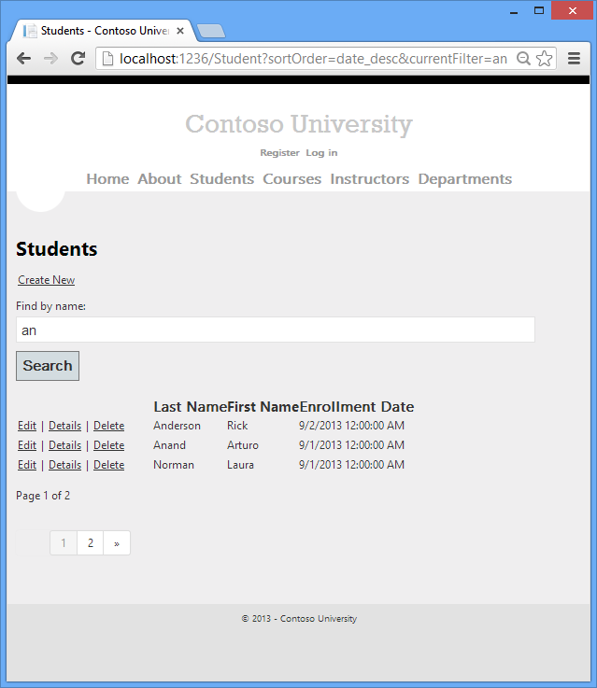The image size is (597, 688).
Task: Delete the Norman student row
Action: tap(109, 465)
